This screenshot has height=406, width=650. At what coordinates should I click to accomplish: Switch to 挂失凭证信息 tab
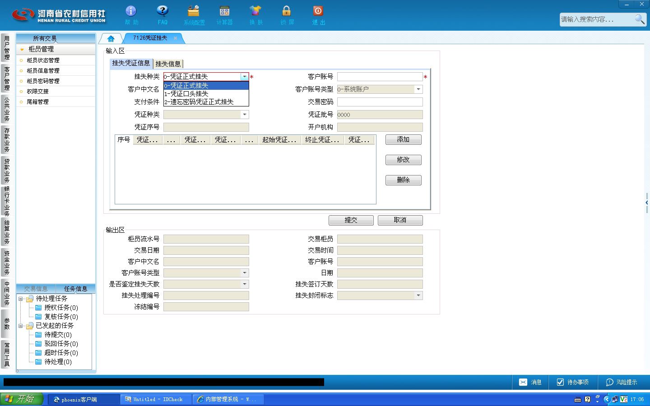(x=131, y=63)
